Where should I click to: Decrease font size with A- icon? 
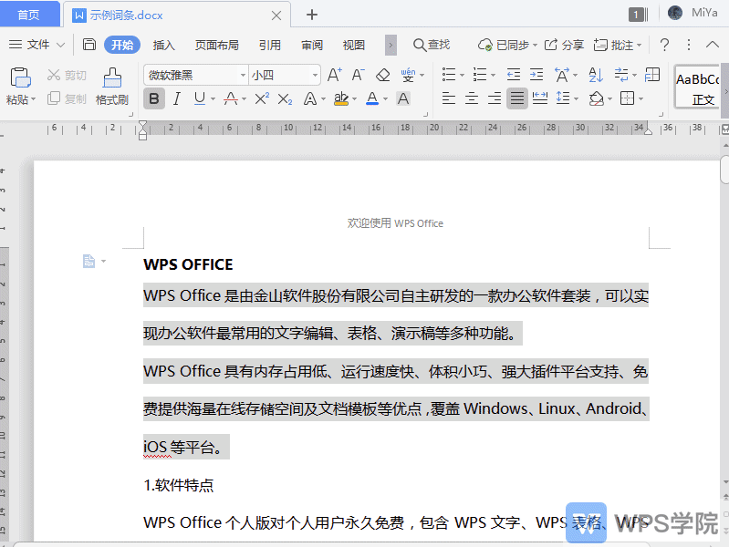pos(358,75)
